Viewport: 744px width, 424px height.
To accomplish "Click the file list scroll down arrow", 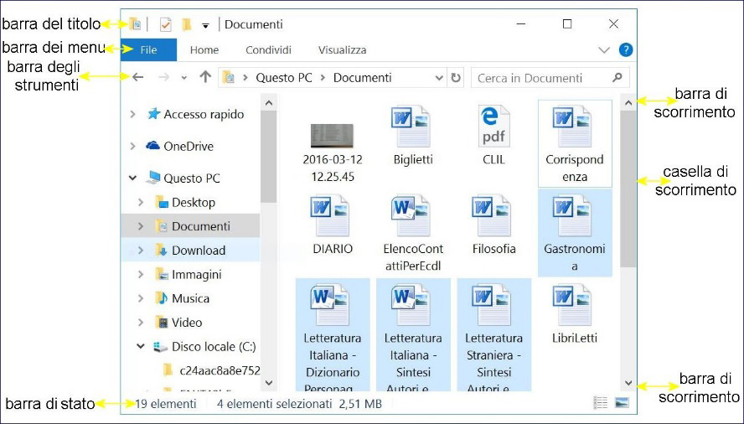I will (x=628, y=383).
